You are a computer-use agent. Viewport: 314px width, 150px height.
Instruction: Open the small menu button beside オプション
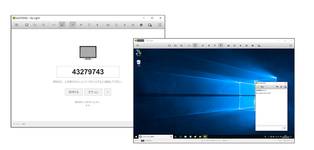coord(108,92)
